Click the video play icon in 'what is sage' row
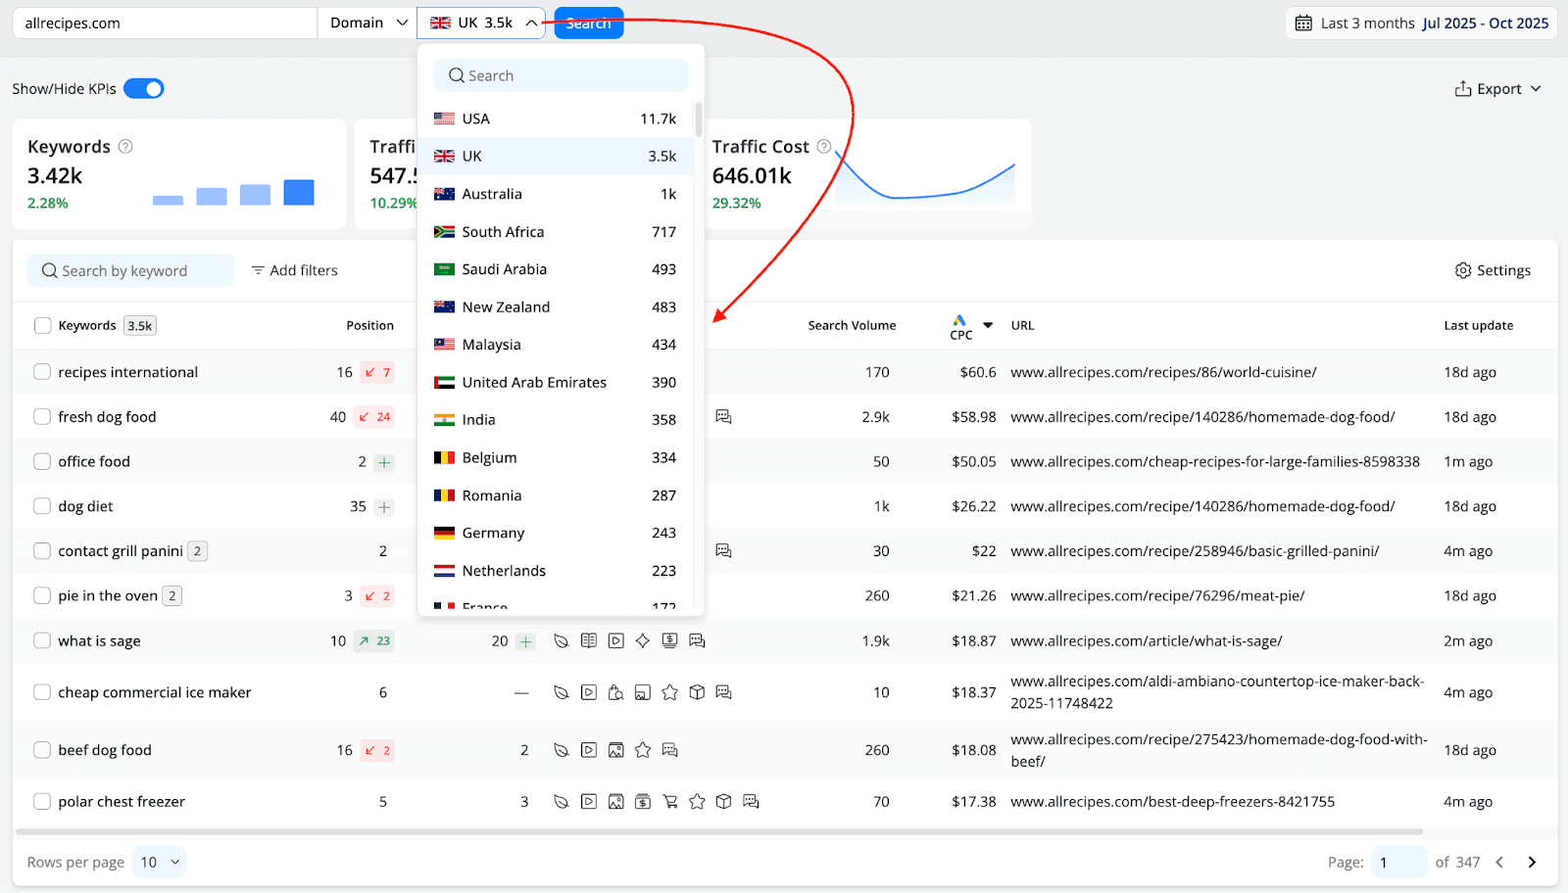The image size is (1568, 893). 615,641
